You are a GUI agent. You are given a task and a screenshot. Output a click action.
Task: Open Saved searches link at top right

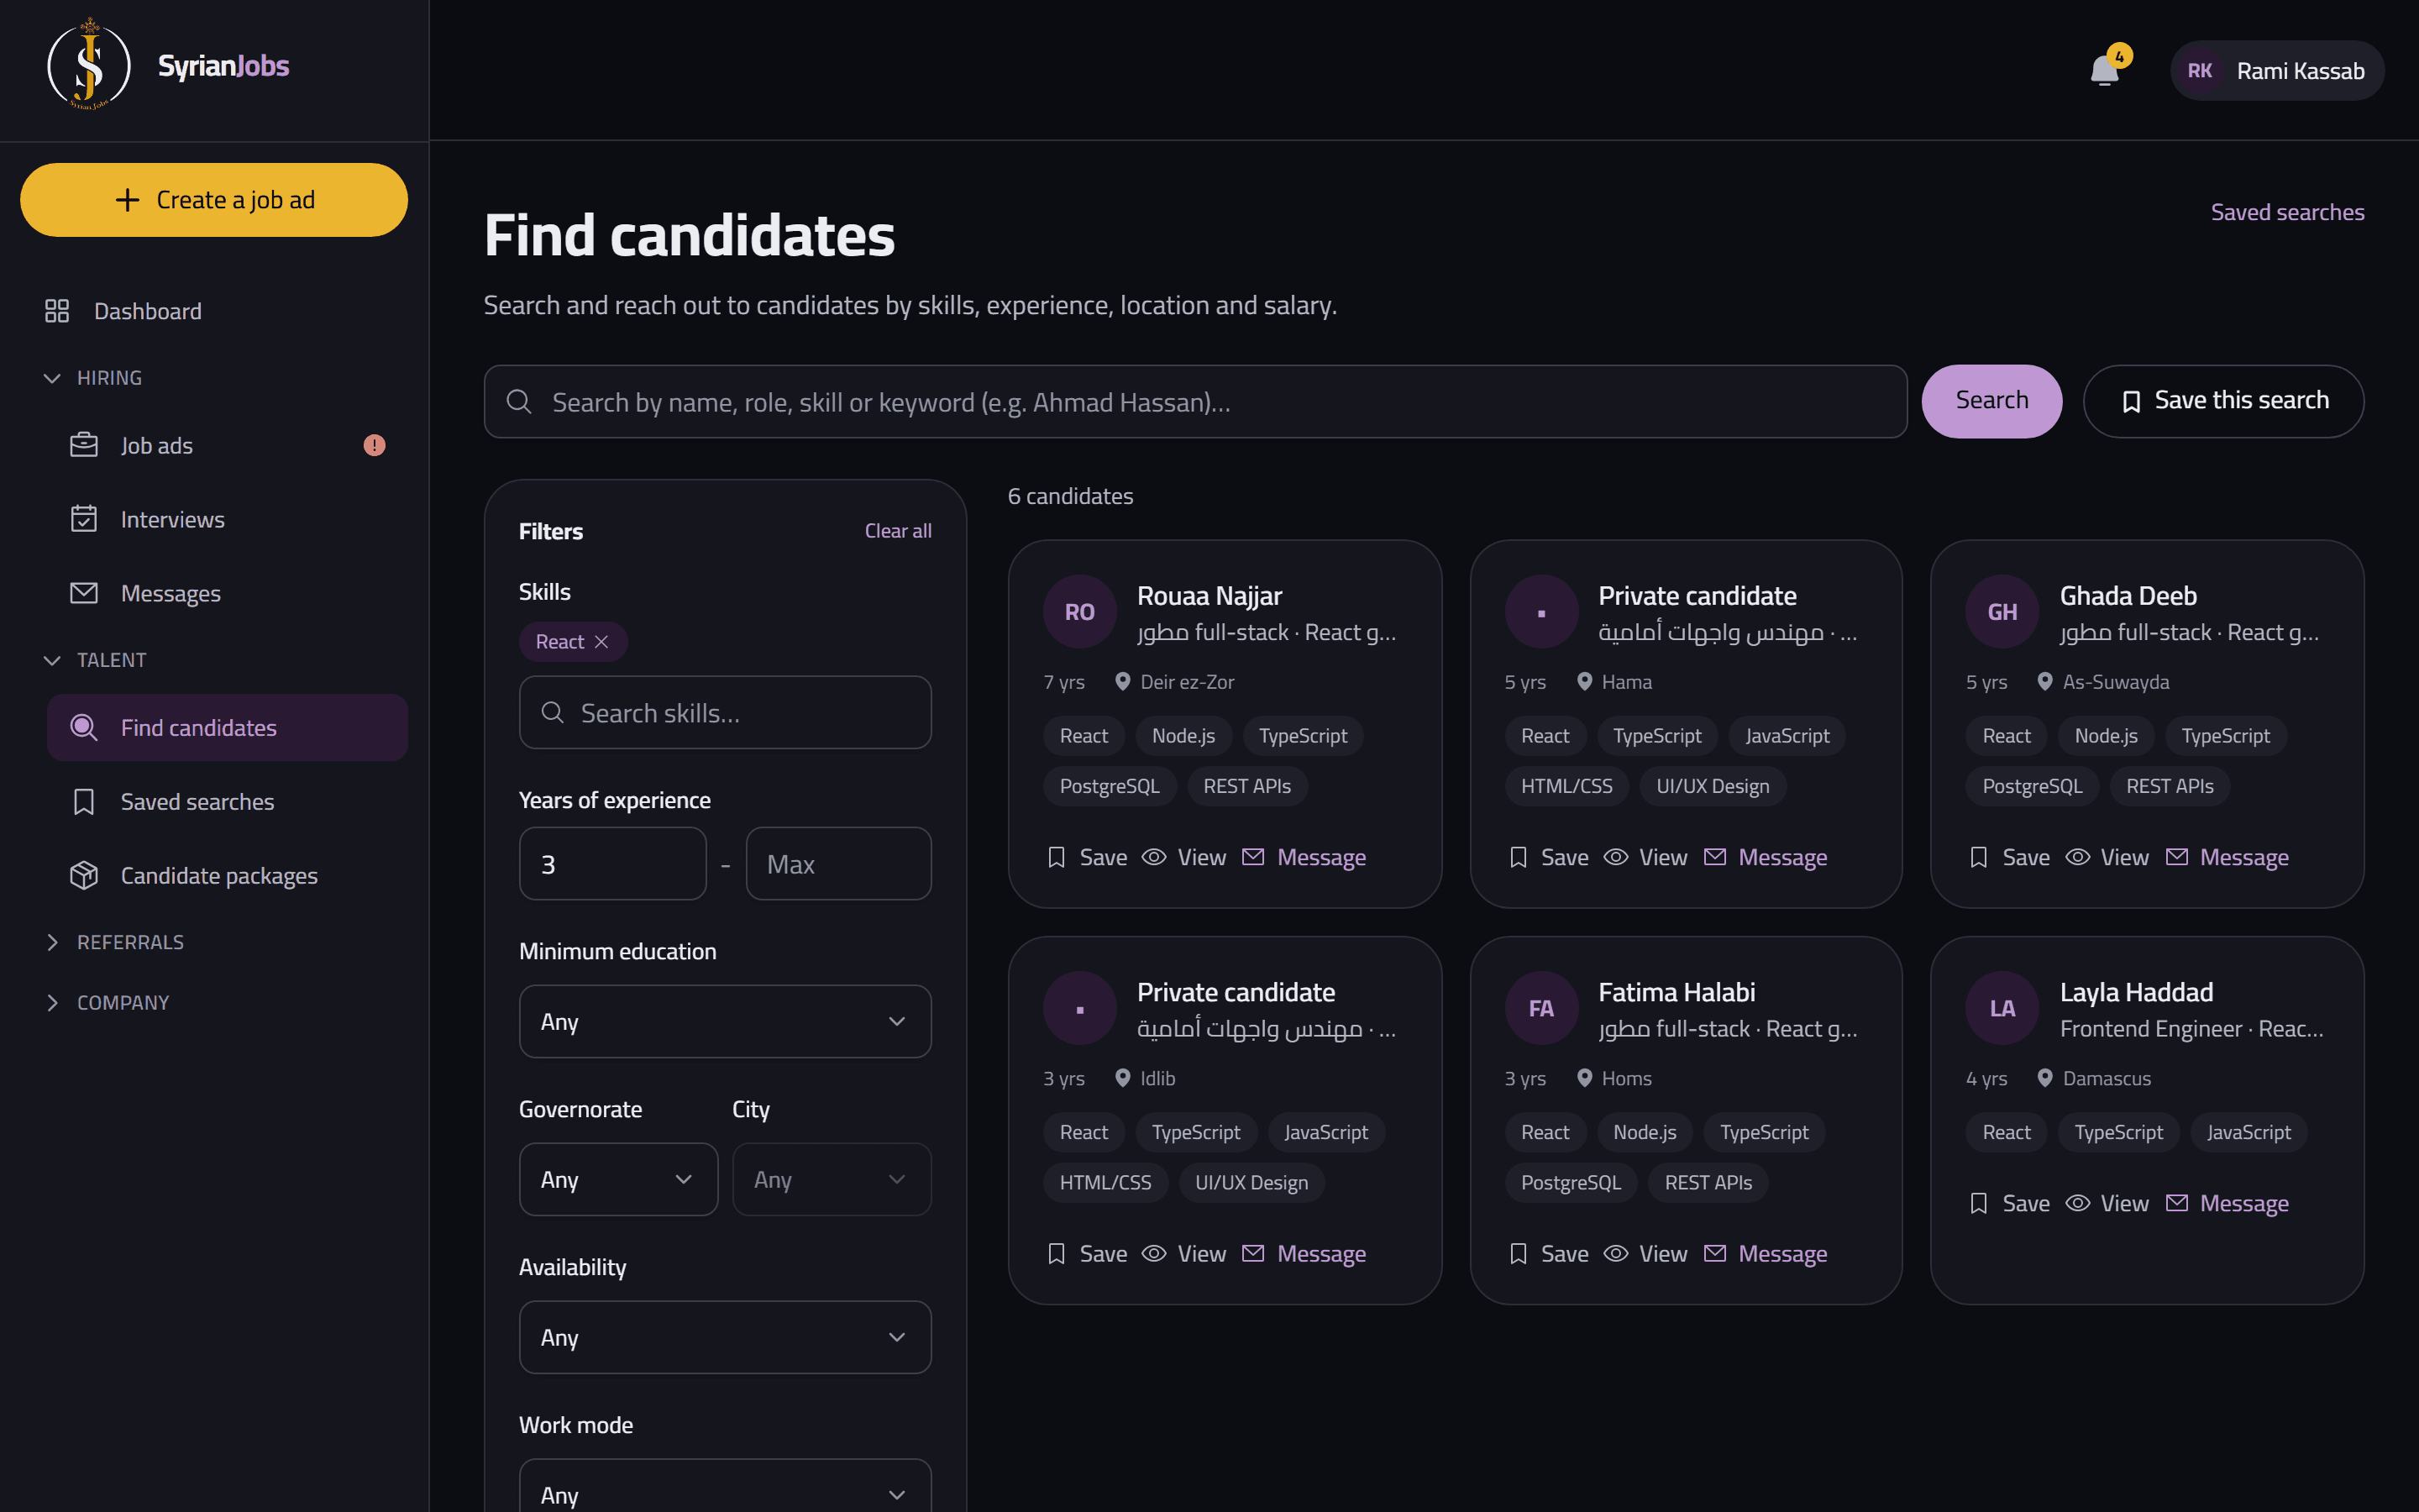coord(2287,212)
